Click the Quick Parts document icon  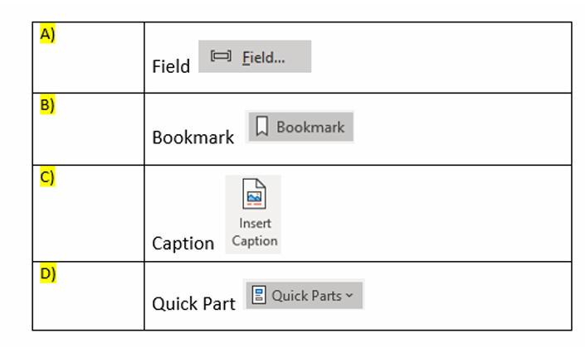click(258, 295)
